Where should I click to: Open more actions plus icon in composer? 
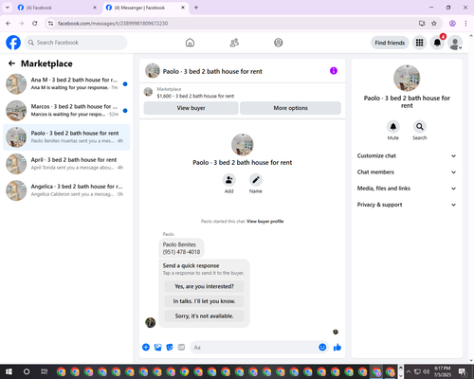point(146,348)
